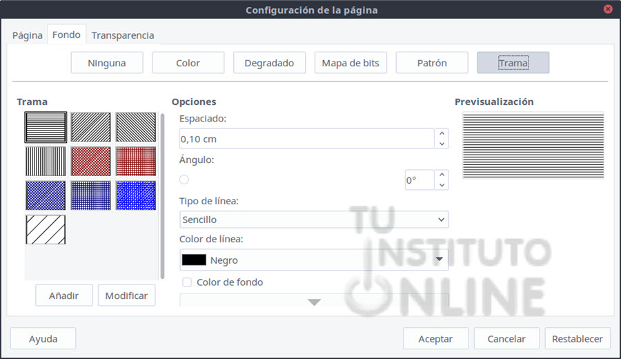Image resolution: width=621 pixels, height=359 pixels.
Task: Click the Ángulo 0° input field
Action: tap(420, 180)
